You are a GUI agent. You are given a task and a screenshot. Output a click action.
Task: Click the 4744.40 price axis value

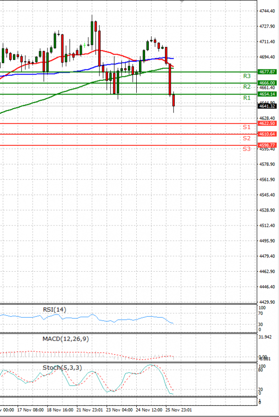click(x=267, y=11)
